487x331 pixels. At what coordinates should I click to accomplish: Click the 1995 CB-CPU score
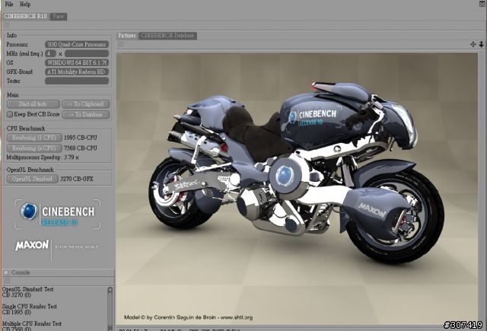[x=81, y=138]
